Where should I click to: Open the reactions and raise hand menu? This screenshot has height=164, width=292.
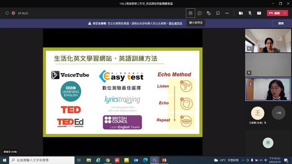point(209,13)
